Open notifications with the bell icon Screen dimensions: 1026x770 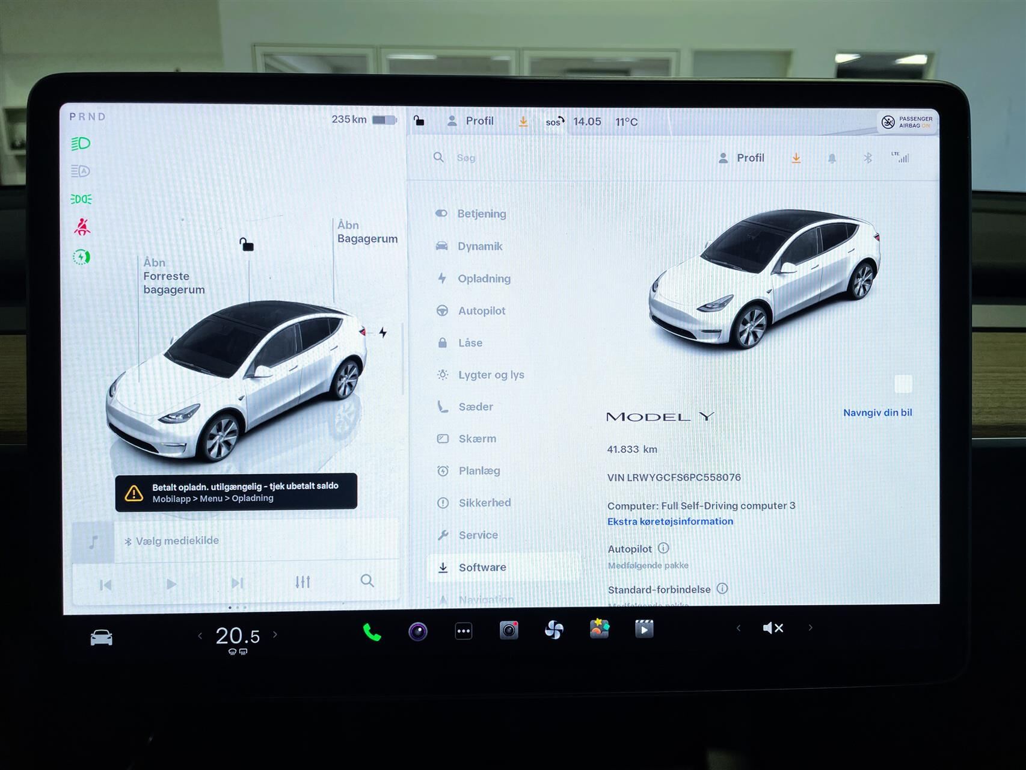pyautogui.click(x=831, y=158)
